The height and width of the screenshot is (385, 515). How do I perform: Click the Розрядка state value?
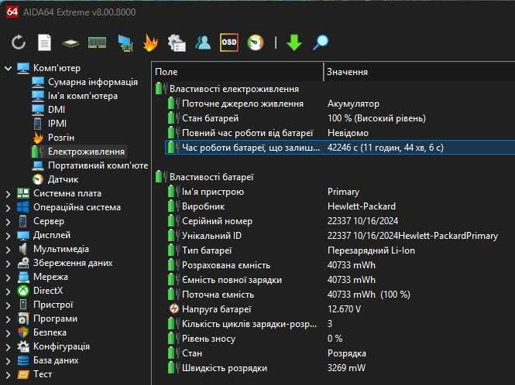coord(347,353)
